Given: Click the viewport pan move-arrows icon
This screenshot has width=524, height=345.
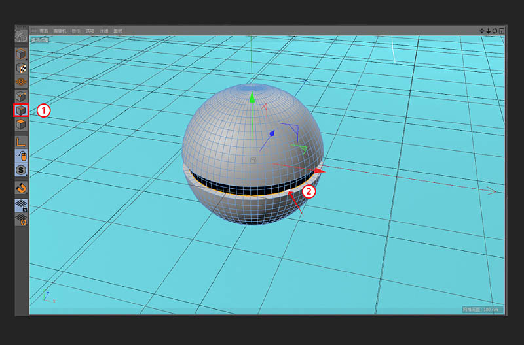Looking at the screenshot, I should pyautogui.click(x=482, y=31).
